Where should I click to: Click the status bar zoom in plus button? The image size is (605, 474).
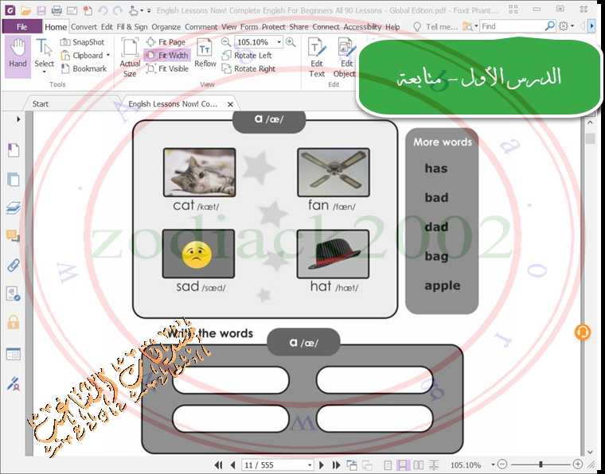(x=578, y=464)
